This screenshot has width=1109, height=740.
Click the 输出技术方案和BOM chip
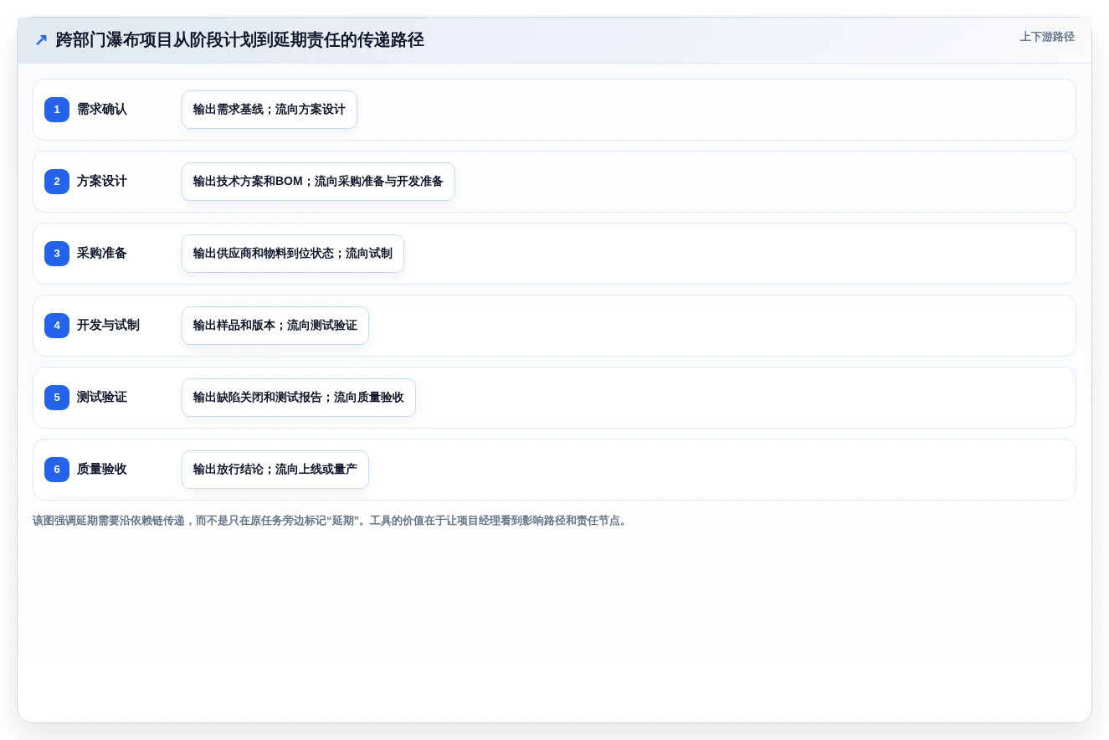[318, 182]
